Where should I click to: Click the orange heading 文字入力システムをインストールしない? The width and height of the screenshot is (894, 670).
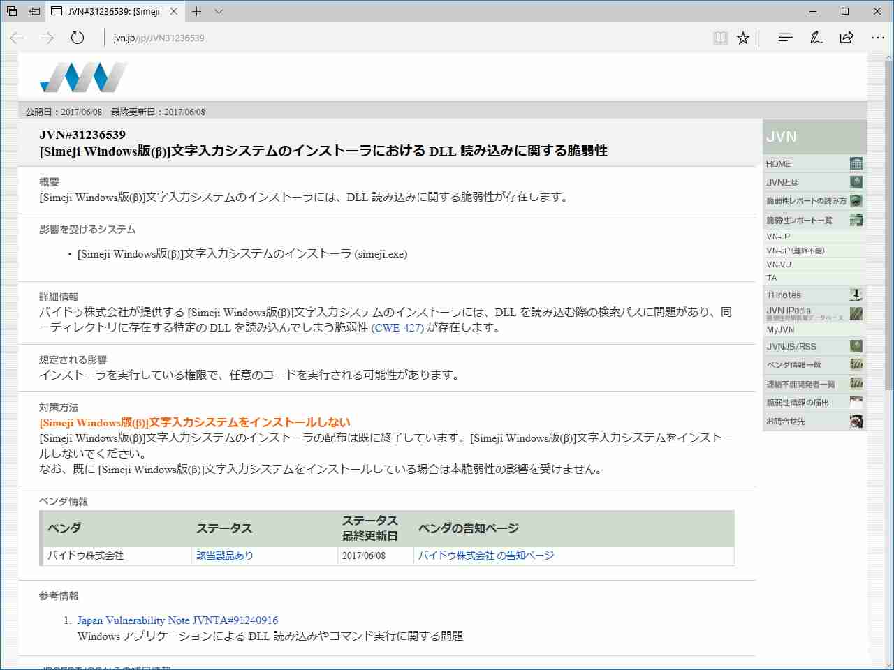coord(195,423)
